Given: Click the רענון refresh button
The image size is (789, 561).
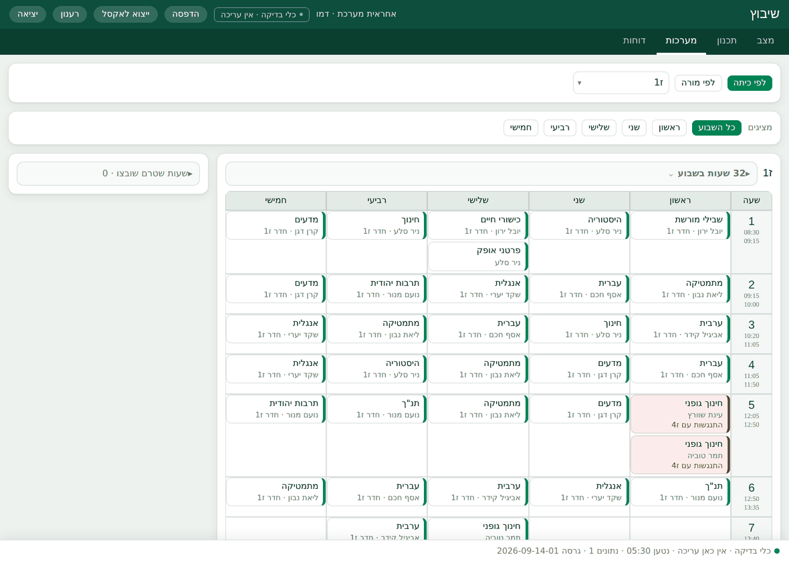Looking at the screenshot, I should pos(70,14).
